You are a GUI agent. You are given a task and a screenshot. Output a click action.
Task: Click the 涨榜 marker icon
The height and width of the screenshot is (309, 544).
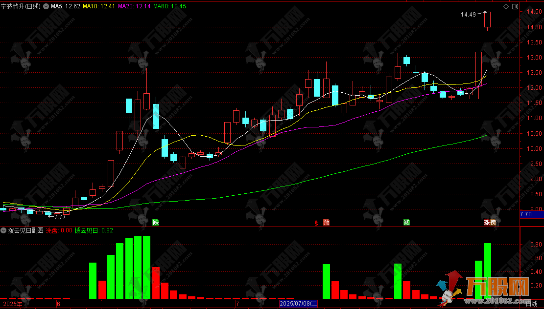490,222
